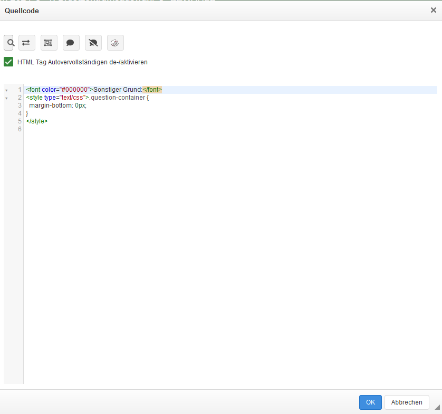This screenshot has width=442, height=414.
Task: Click line number 3 in gutter
Action: click(20, 105)
